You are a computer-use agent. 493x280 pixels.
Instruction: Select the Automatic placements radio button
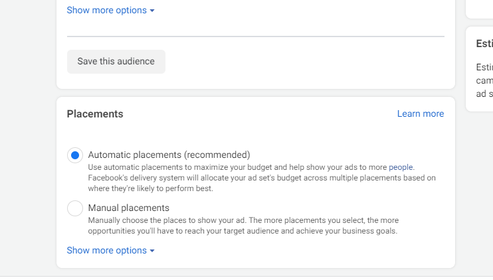(75, 155)
